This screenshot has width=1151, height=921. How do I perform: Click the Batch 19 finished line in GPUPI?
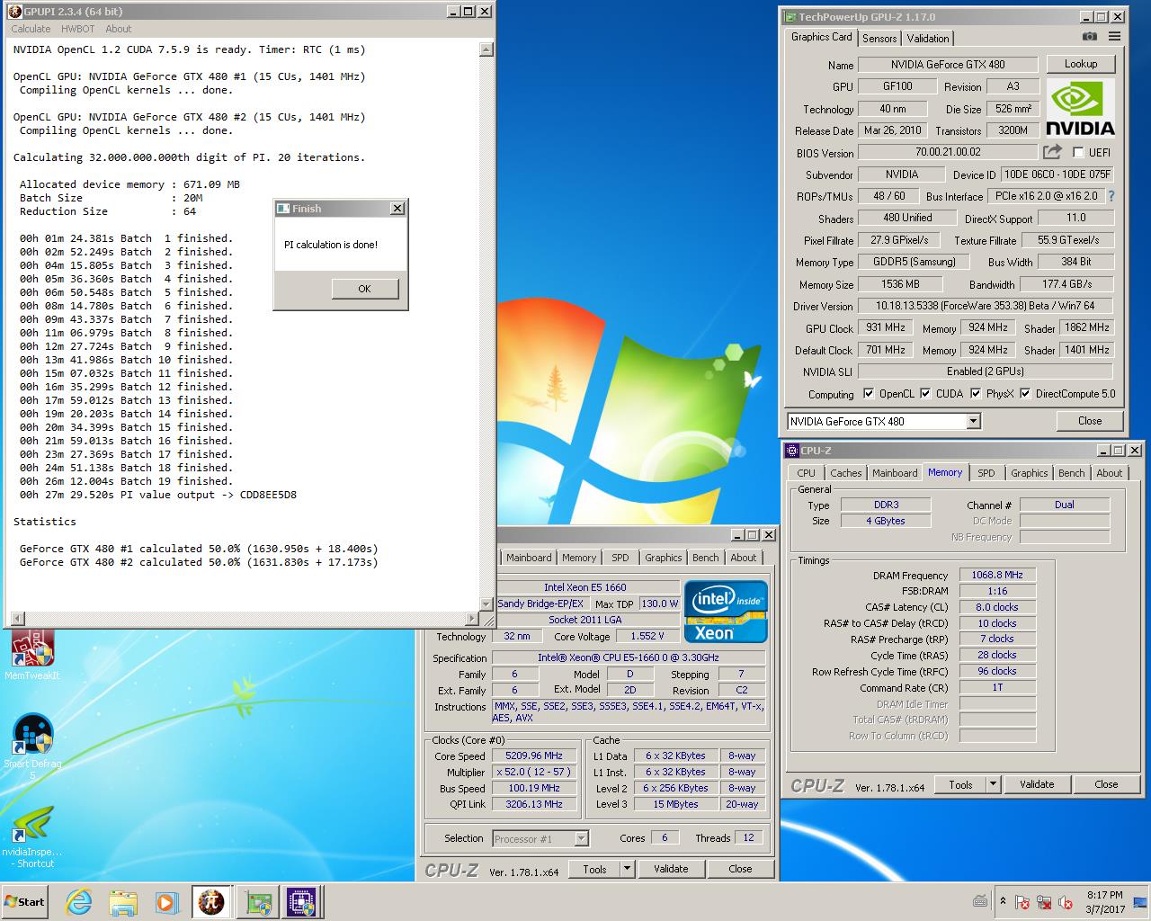126,481
